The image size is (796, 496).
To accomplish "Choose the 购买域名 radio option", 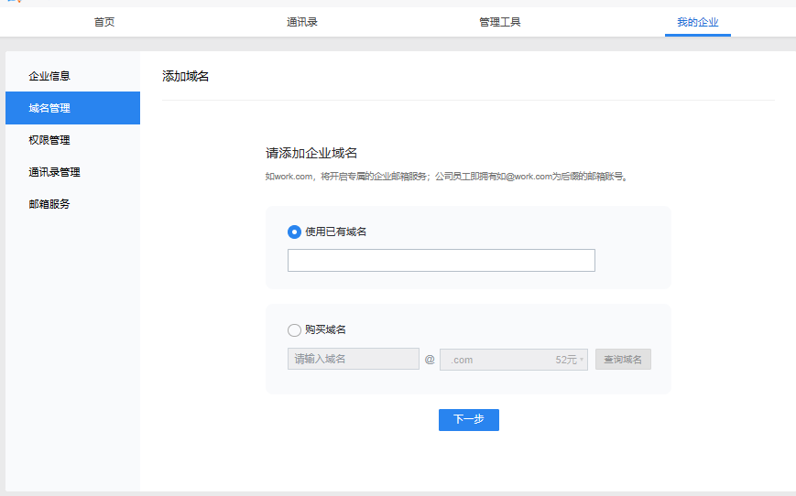I will click(294, 330).
